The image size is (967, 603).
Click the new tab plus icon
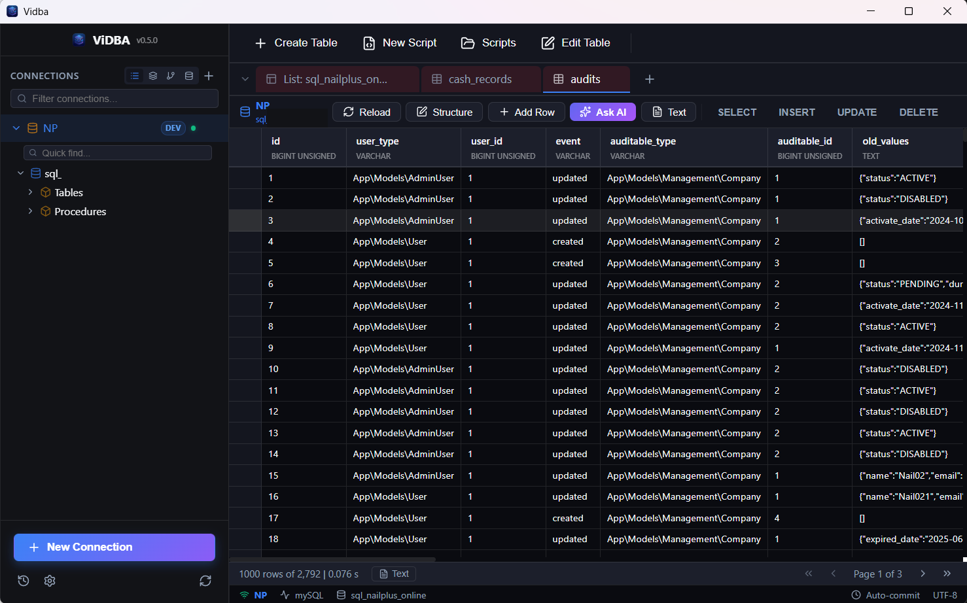(650, 79)
